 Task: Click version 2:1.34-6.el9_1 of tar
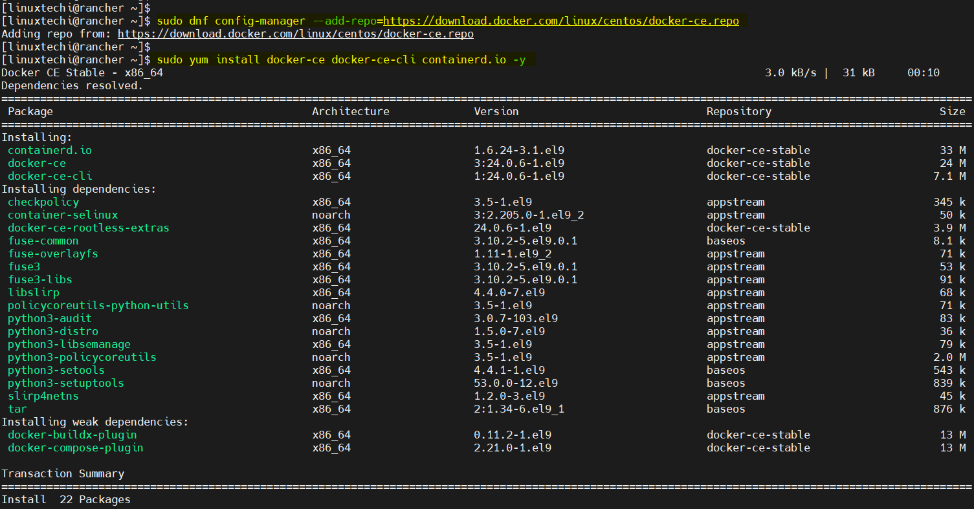coord(519,409)
